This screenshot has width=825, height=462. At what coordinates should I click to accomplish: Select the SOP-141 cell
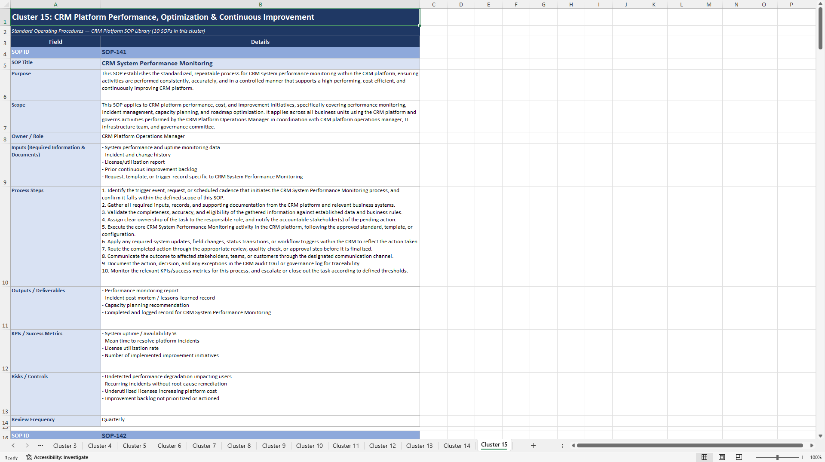pos(261,52)
